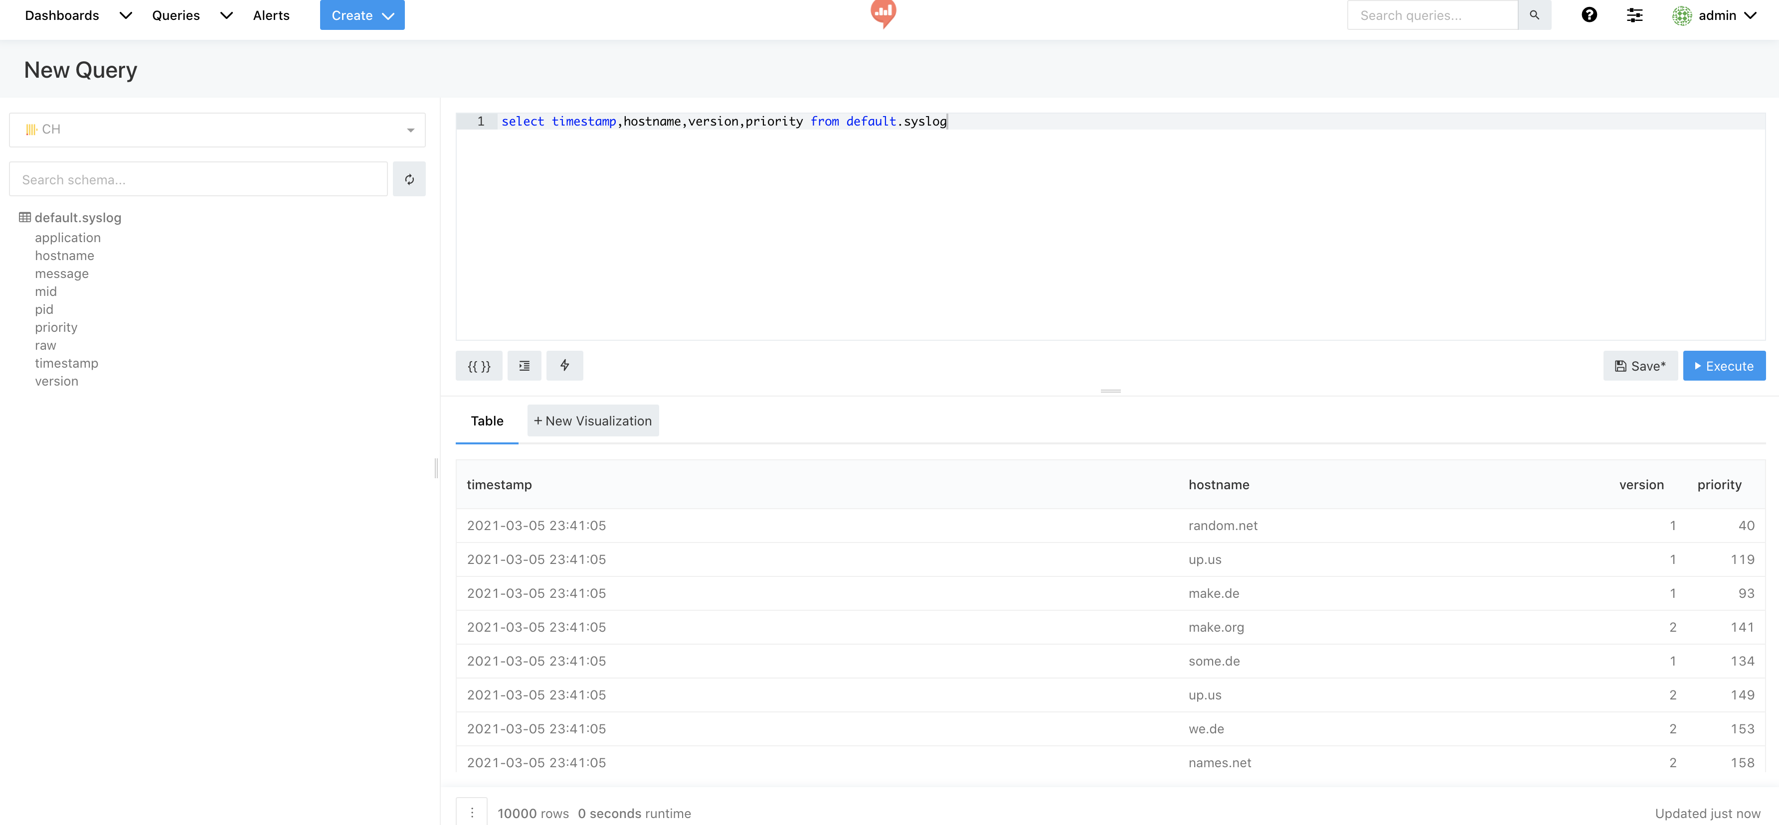The image size is (1779, 825).
Task: Refresh the schema list
Action: (x=409, y=179)
